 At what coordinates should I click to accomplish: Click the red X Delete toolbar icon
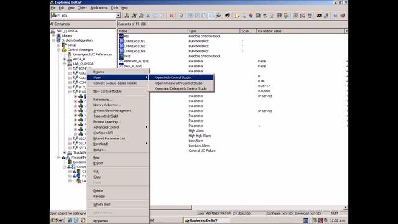click(x=172, y=16)
